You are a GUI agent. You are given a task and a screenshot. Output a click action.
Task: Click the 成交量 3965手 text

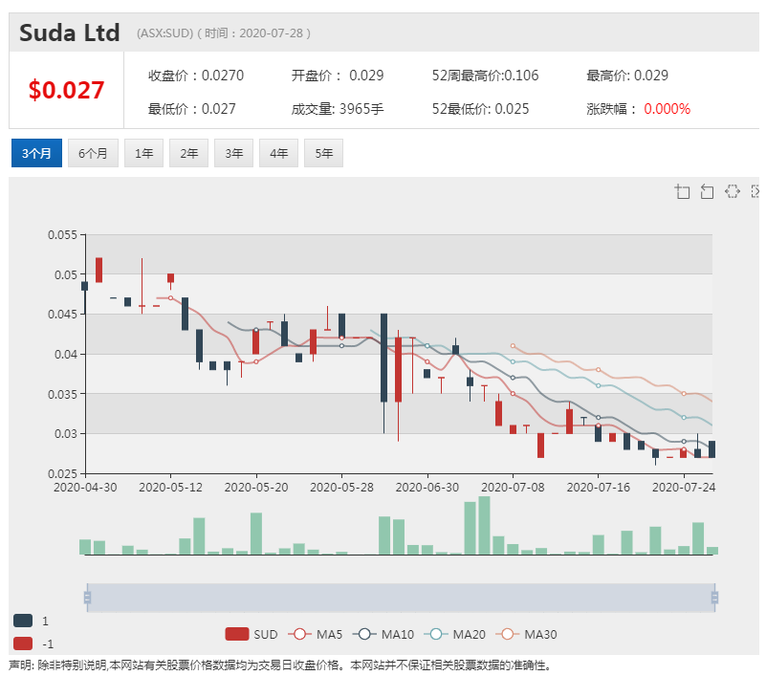tap(338, 109)
